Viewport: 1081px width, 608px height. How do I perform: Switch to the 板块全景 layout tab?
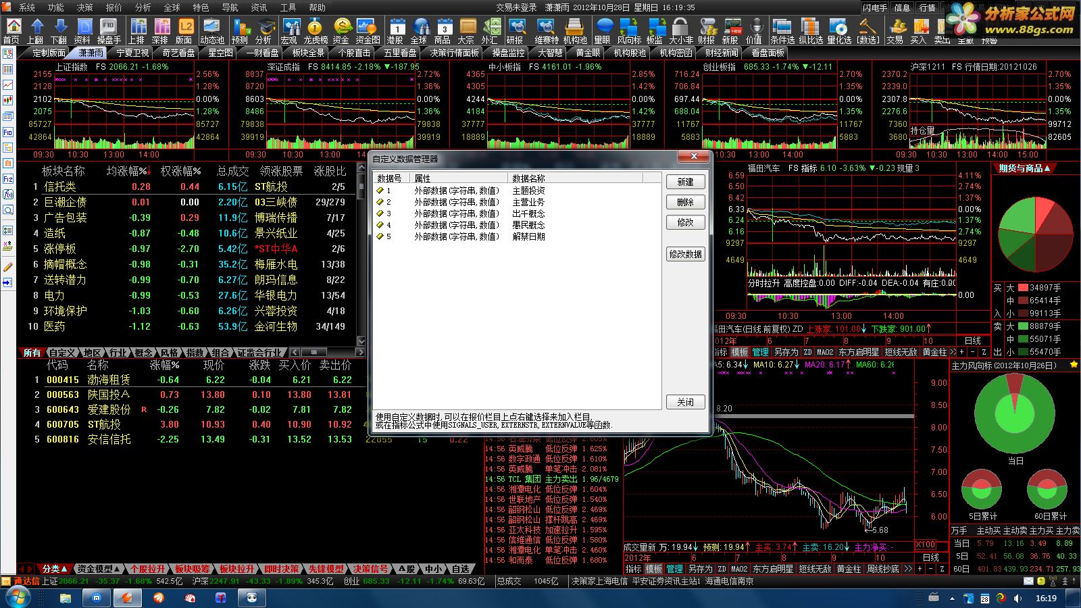tap(308, 52)
